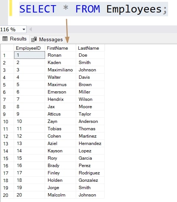The height and width of the screenshot is (202, 177).
Task: Select the Kaden first name cell
Action: tap(61, 63)
